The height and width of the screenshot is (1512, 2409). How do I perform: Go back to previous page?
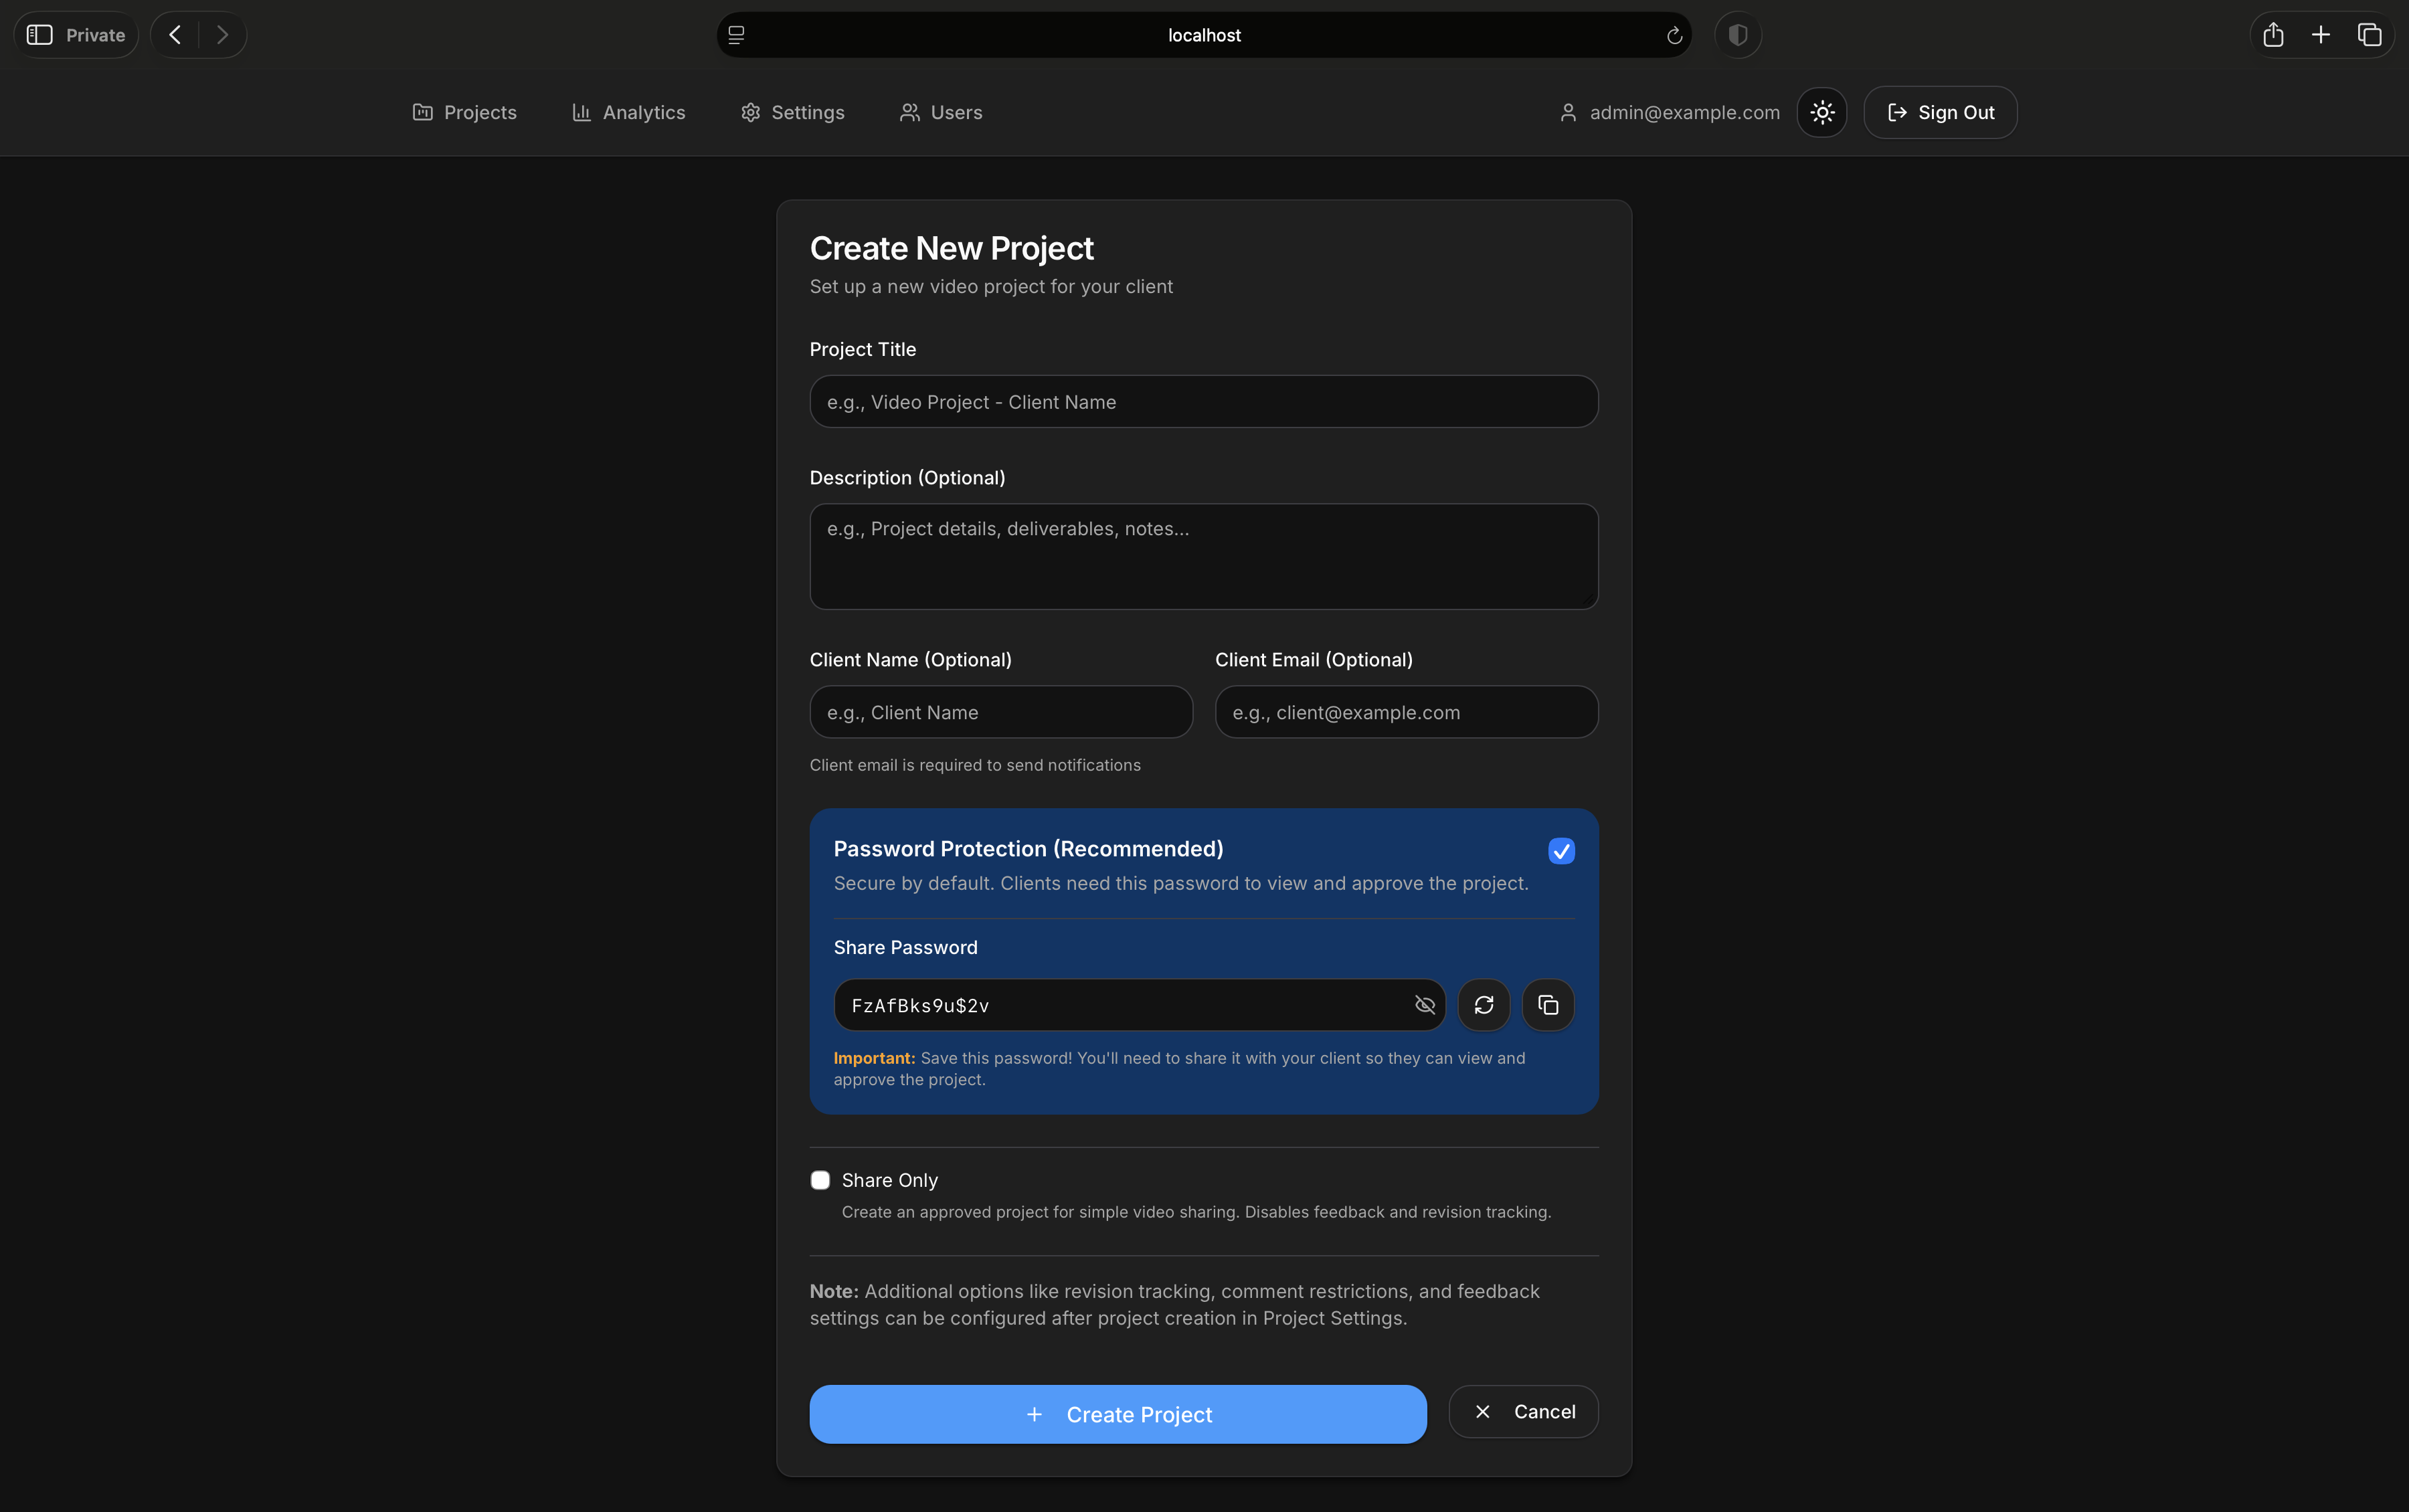click(x=175, y=35)
